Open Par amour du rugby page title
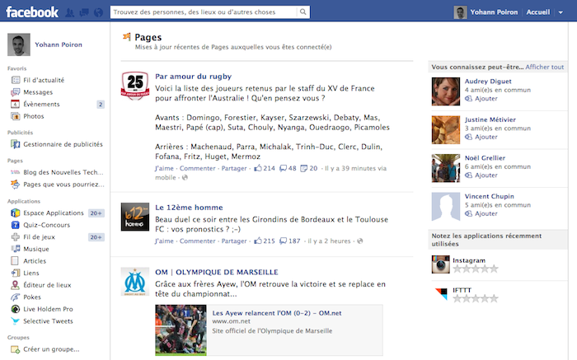This screenshot has height=360, width=577. [193, 77]
